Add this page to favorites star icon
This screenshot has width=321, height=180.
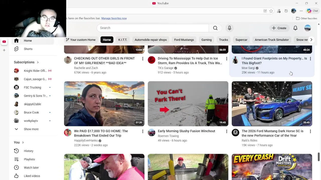(271, 11)
